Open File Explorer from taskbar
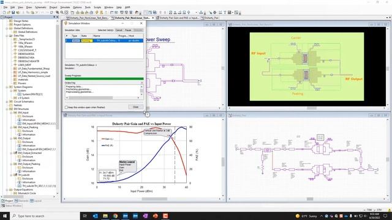Image resolution: width=392 pixels, height=220 pixels. 105,216
